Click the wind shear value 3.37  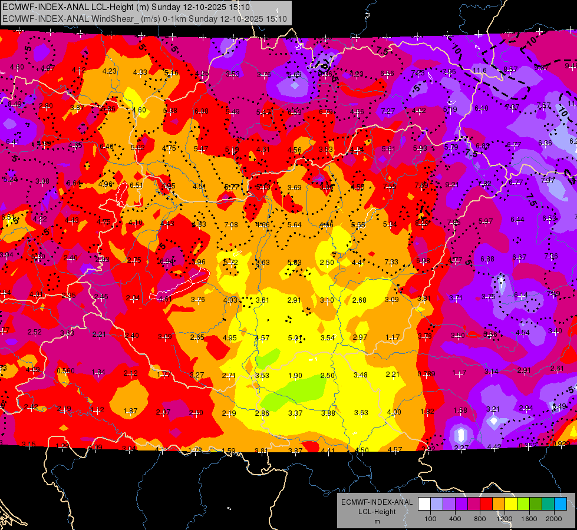tap(295, 413)
